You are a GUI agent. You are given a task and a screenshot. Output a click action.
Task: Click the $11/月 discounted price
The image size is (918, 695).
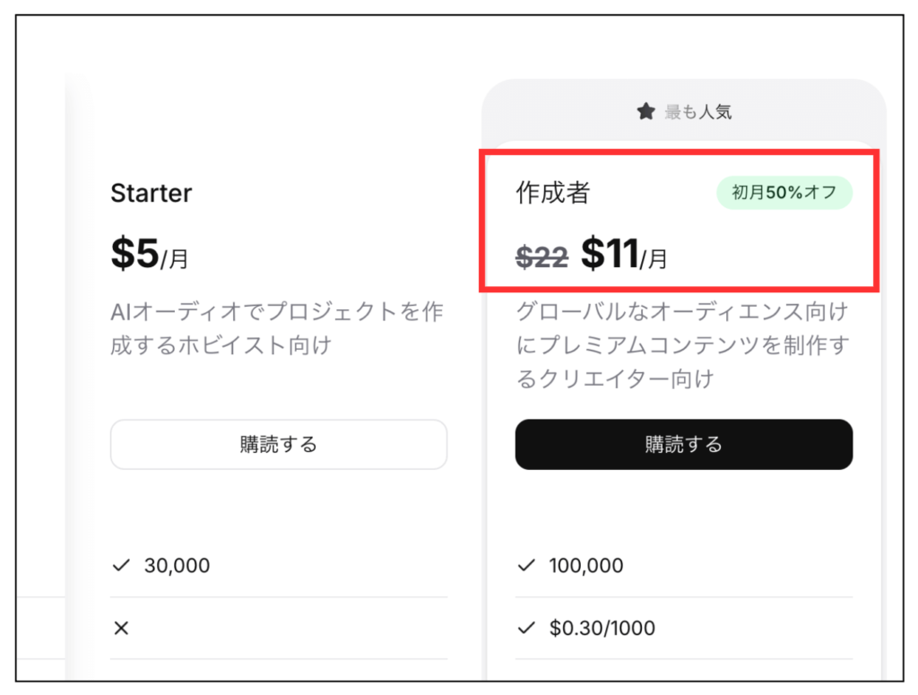tap(617, 255)
